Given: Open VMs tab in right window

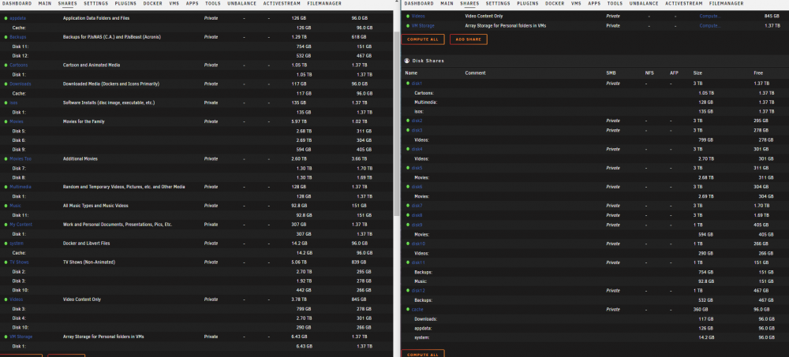Looking at the screenshot, I should coord(576,3).
